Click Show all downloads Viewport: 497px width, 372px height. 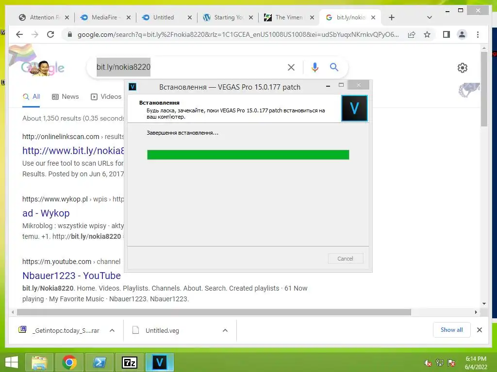[451, 330]
